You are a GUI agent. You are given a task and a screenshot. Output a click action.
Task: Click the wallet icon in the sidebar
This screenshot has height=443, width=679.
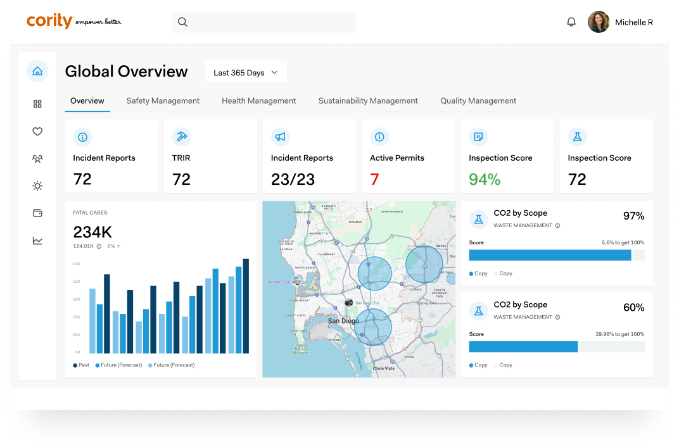37,213
